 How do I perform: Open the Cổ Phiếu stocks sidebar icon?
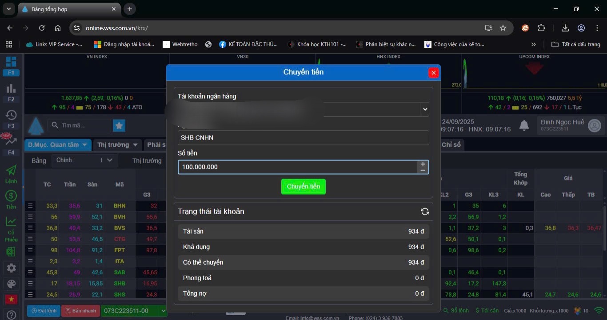pos(11,228)
